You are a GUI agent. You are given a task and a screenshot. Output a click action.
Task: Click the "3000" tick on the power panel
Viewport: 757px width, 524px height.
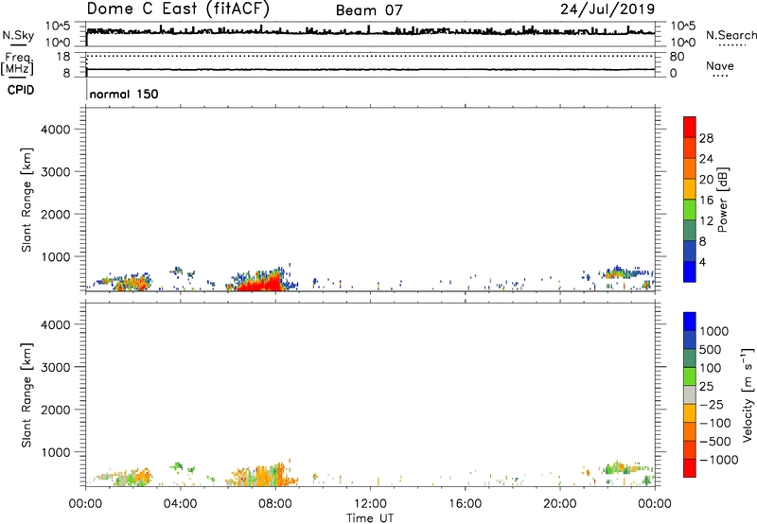pyautogui.click(x=56, y=172)
